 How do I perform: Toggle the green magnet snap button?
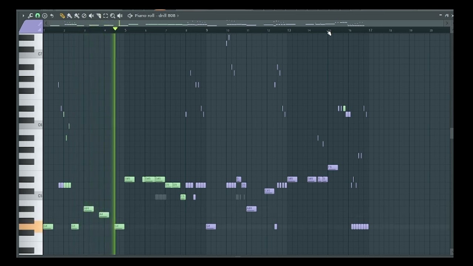coord(37,16)
